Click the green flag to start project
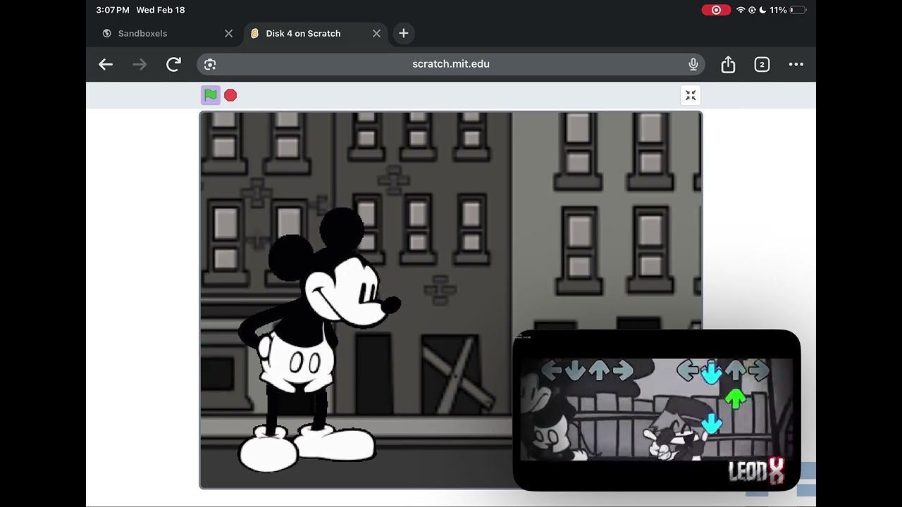The height and width of the screenshot is (507, 902). (x=210, y=95)
